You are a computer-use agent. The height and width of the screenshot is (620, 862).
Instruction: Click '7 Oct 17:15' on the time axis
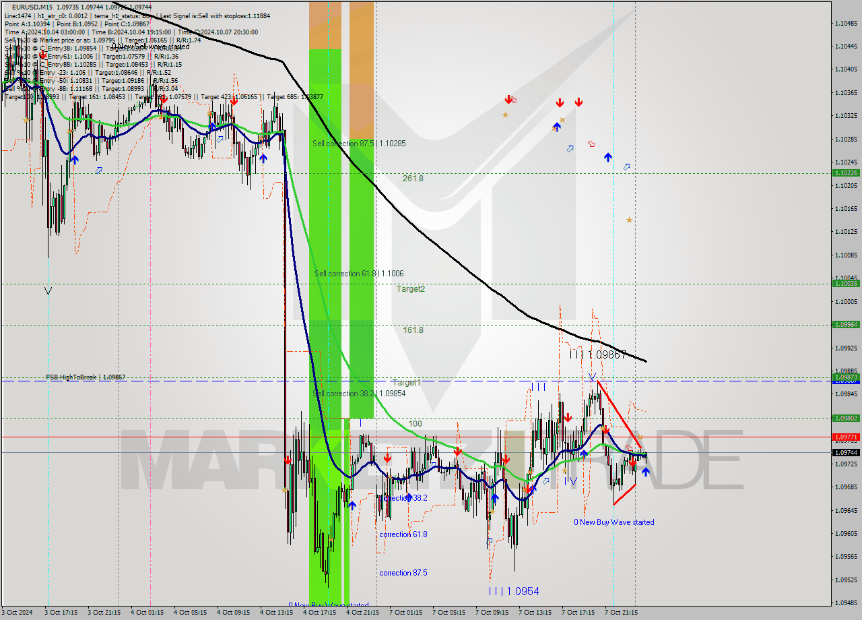point(577,613)
